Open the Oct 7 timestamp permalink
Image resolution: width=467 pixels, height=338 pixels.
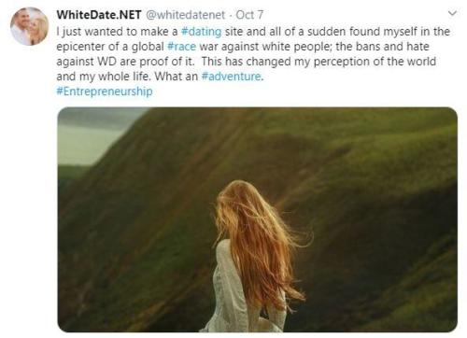coord(249,15)
